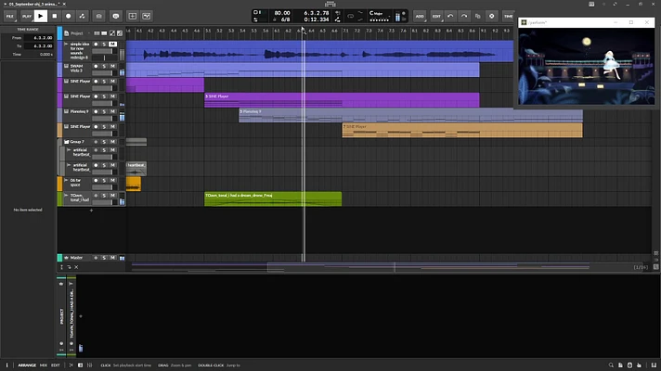Select the orange 7 SINE Player clip

462,130
